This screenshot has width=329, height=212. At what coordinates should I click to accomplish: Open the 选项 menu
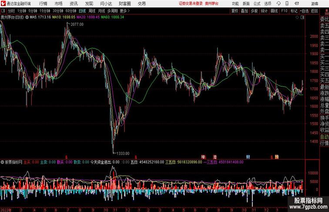tap(268, 3)
